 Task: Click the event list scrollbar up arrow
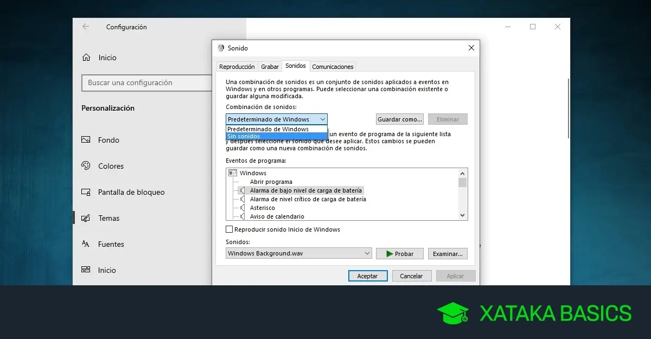point(463,172)
